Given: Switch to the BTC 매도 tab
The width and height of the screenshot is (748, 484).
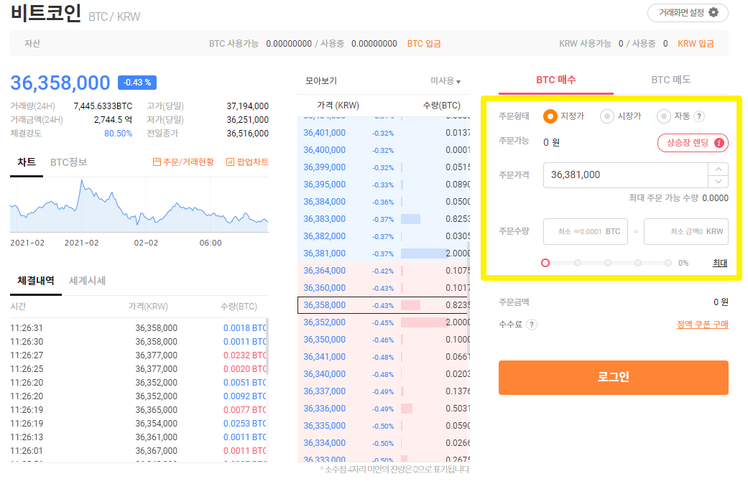Looking at the screenshot, I should pyautogui.click(x=670, y=80).
